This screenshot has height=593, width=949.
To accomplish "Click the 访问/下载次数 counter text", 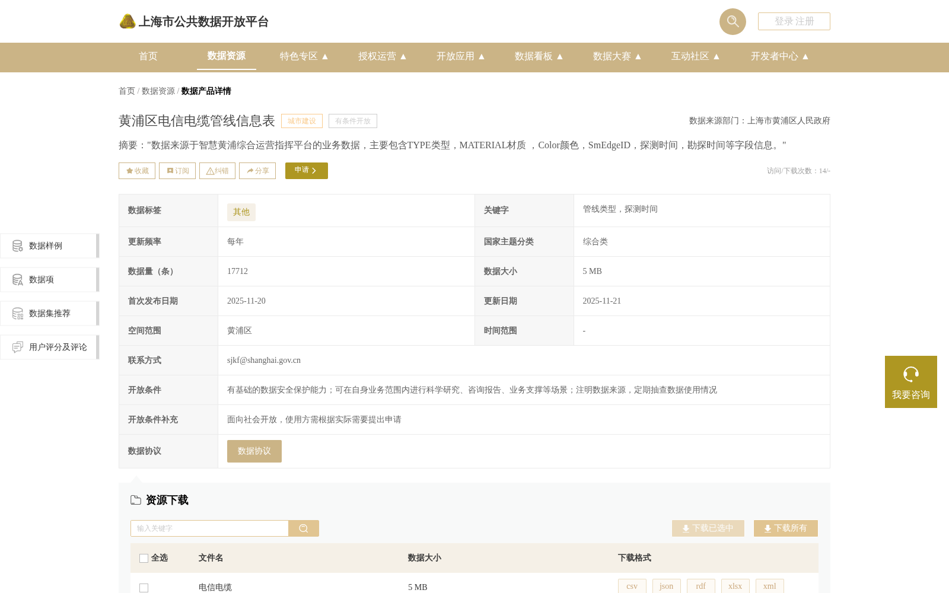I will point(798,171).
